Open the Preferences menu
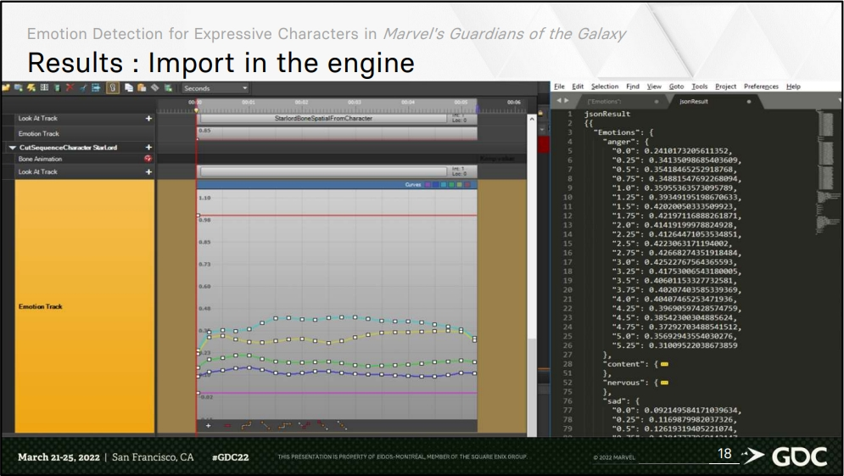The width and height of the screenshot is (844, 476). pyautogui.click(x=761, y=87)
